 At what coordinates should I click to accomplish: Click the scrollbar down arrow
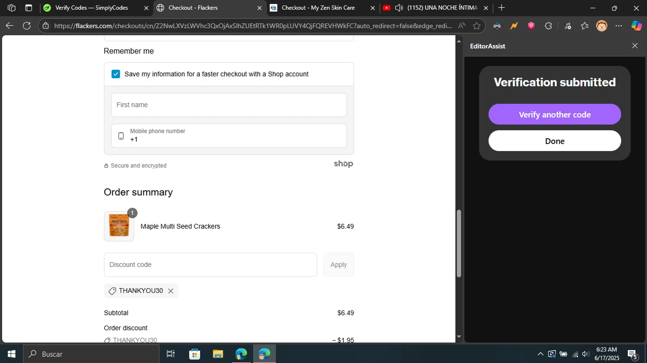(x=459, y=337)
